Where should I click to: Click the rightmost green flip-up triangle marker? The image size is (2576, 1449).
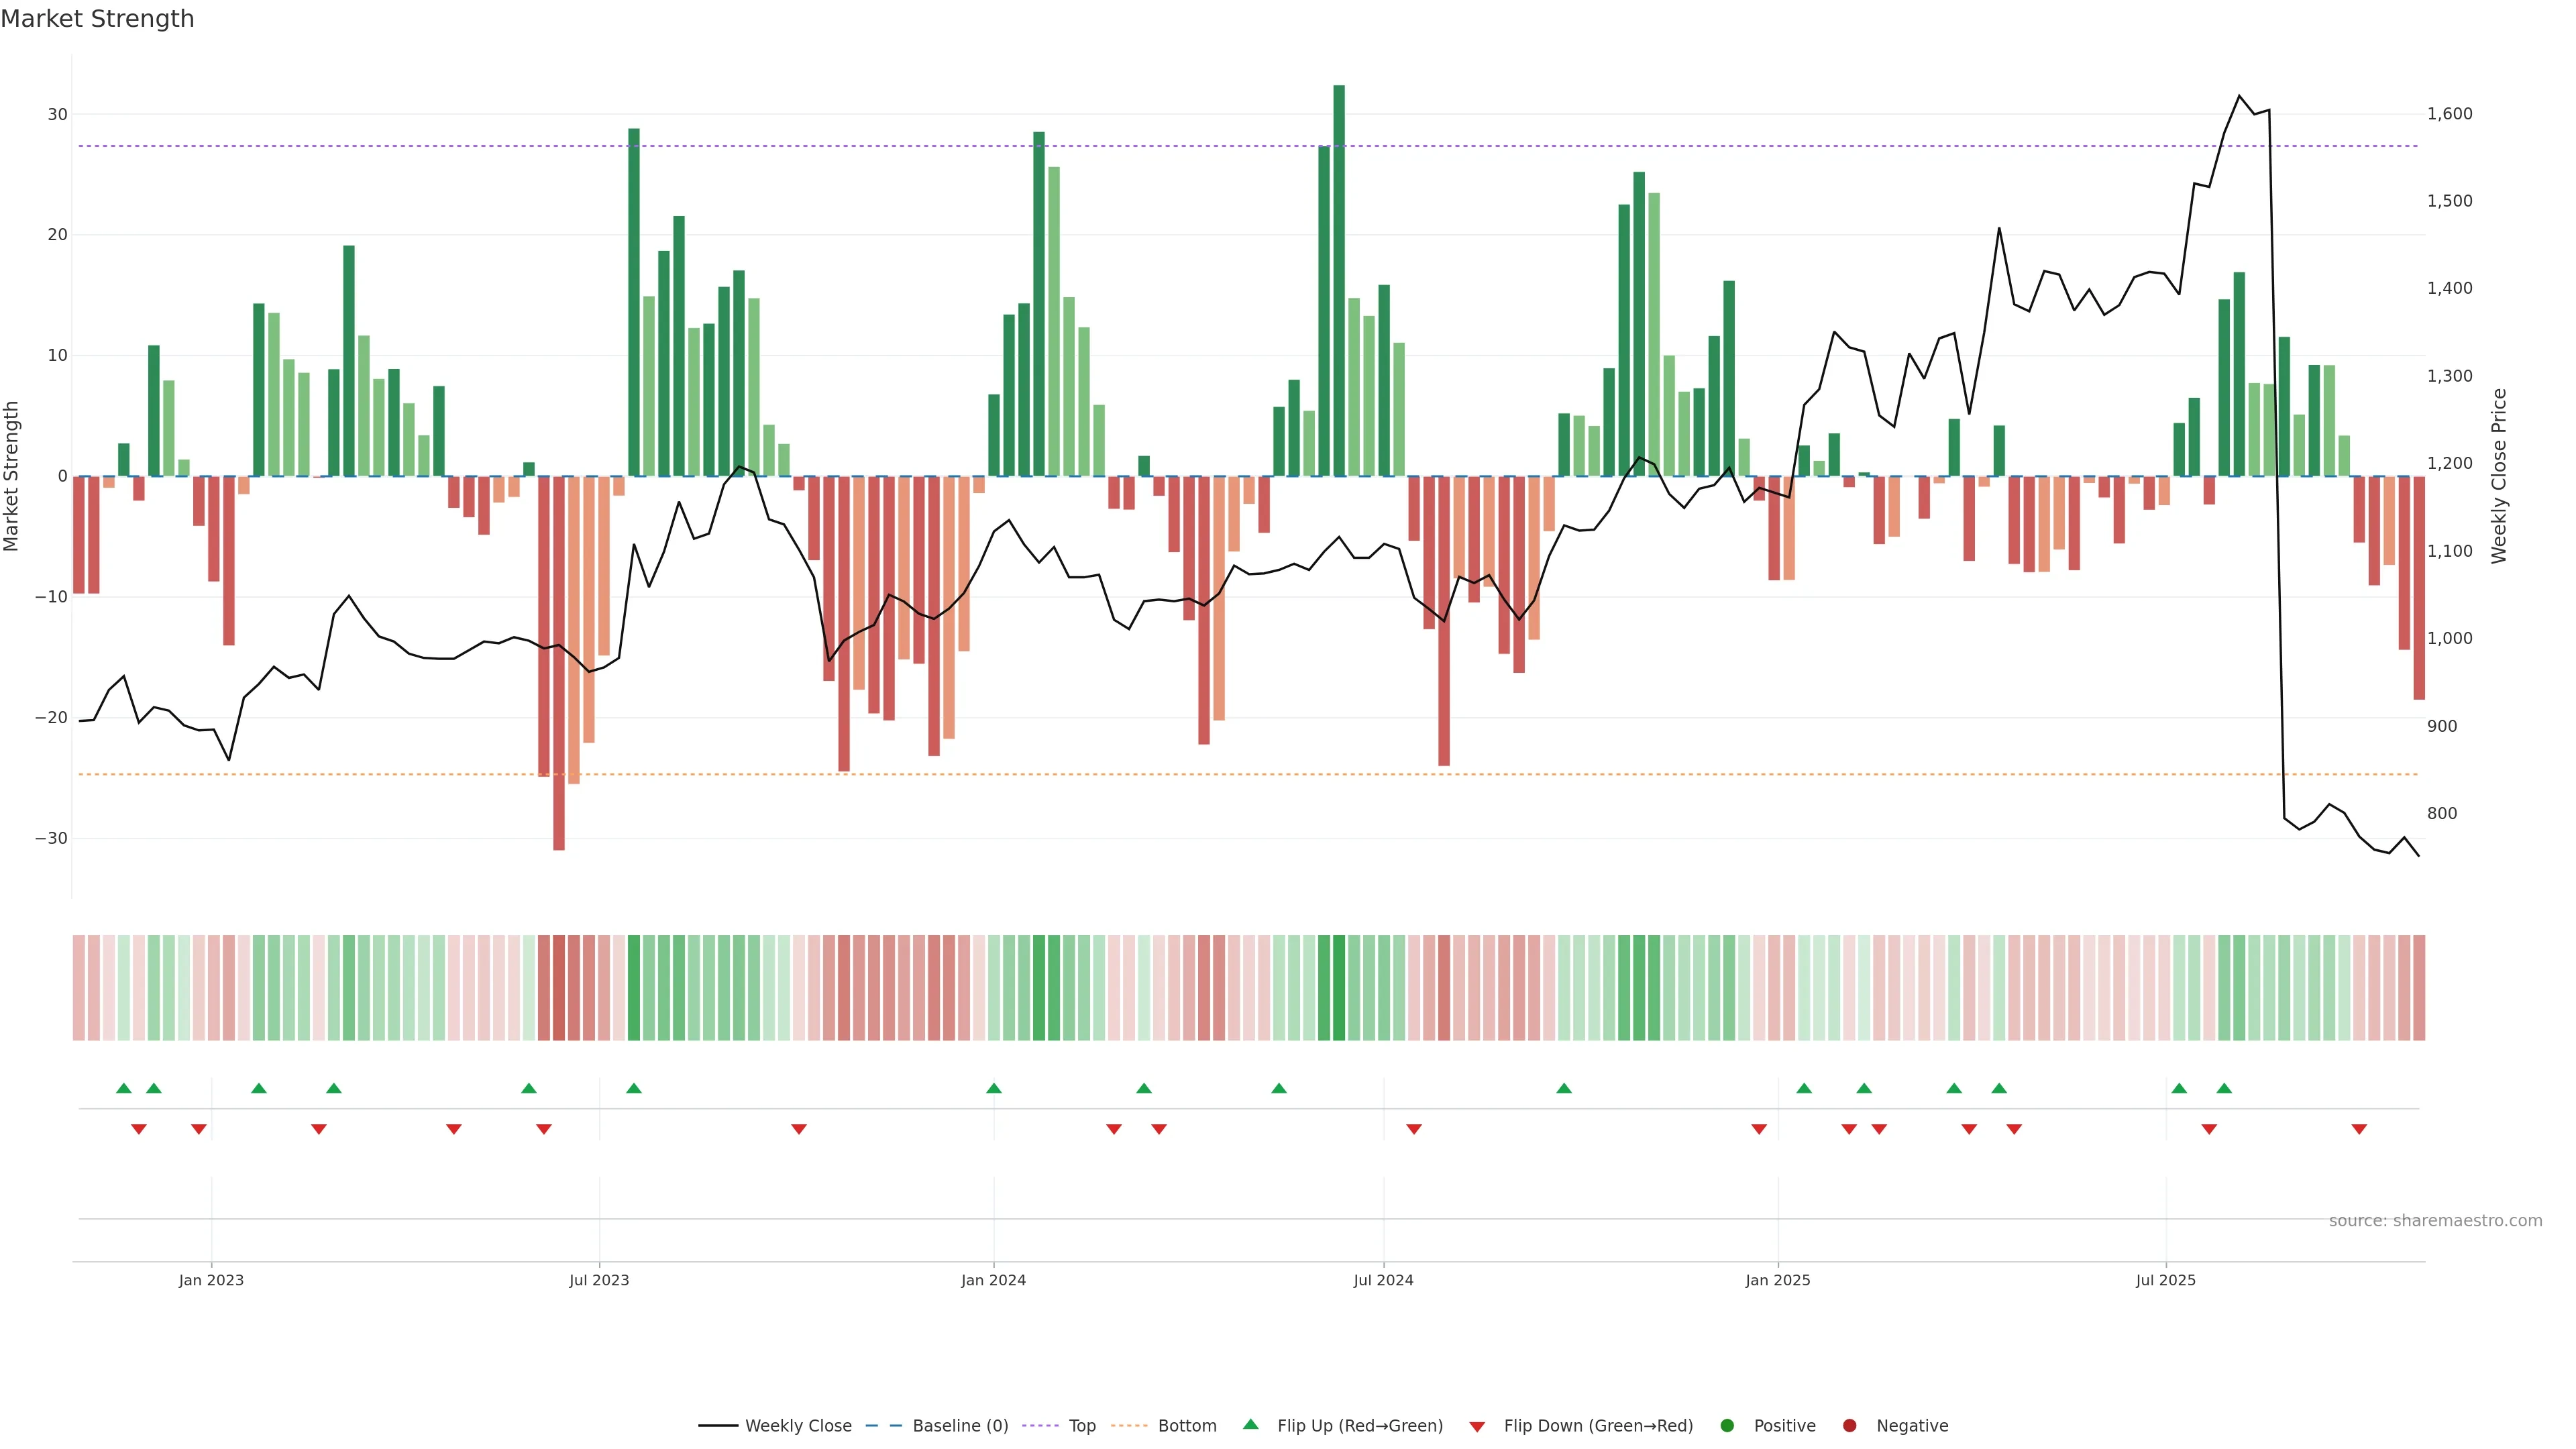click(x=2224, y=1088)
